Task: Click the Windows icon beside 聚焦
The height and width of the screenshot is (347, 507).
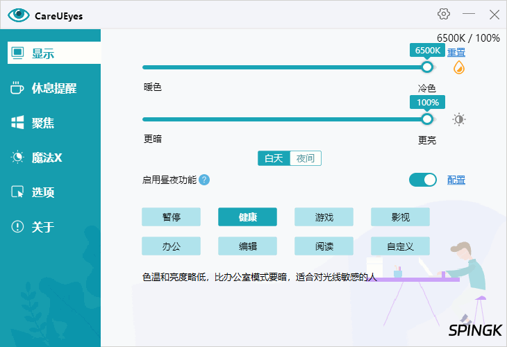Action: pyautogui.click(x=17, y=122)
